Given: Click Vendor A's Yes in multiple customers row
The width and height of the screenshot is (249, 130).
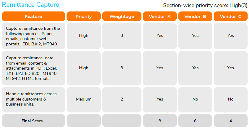Looking at the screenshot, I should coord(160,99).
